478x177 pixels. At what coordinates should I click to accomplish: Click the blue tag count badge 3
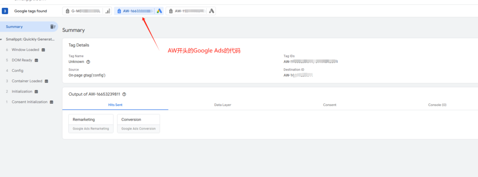click(5, 11)
